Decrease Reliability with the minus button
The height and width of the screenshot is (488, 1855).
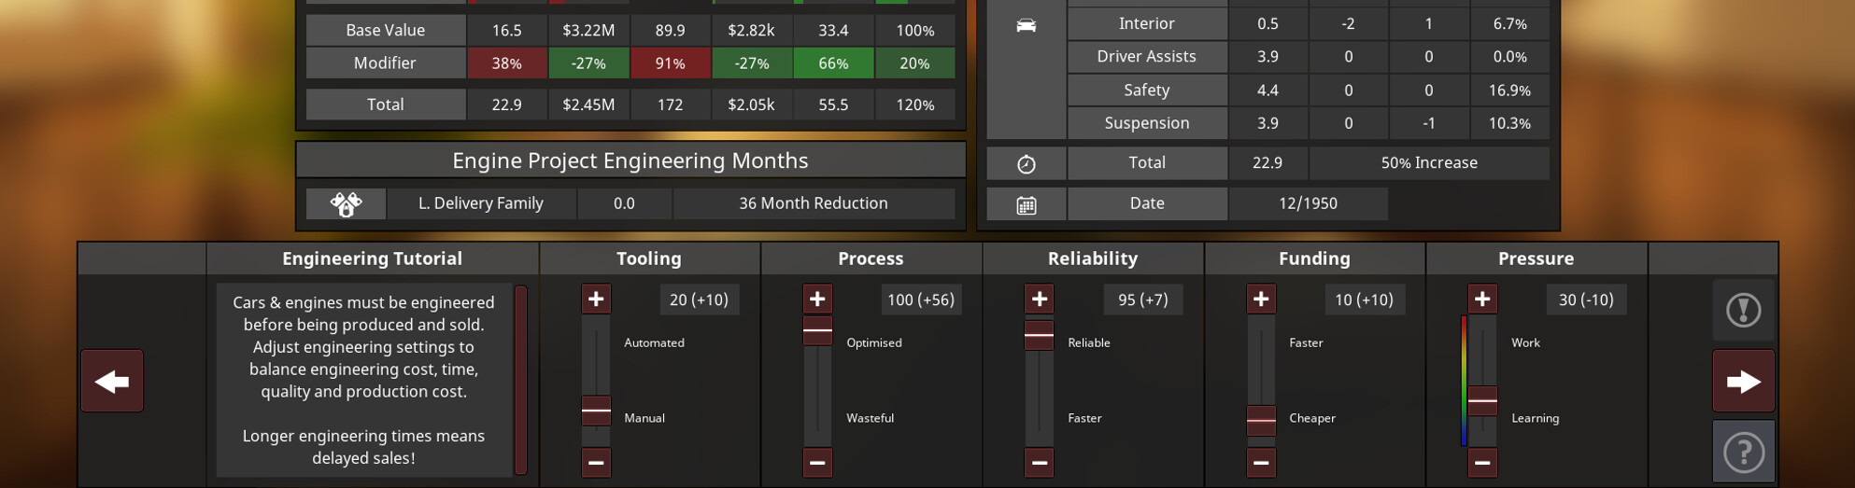tap(1039, 462)
